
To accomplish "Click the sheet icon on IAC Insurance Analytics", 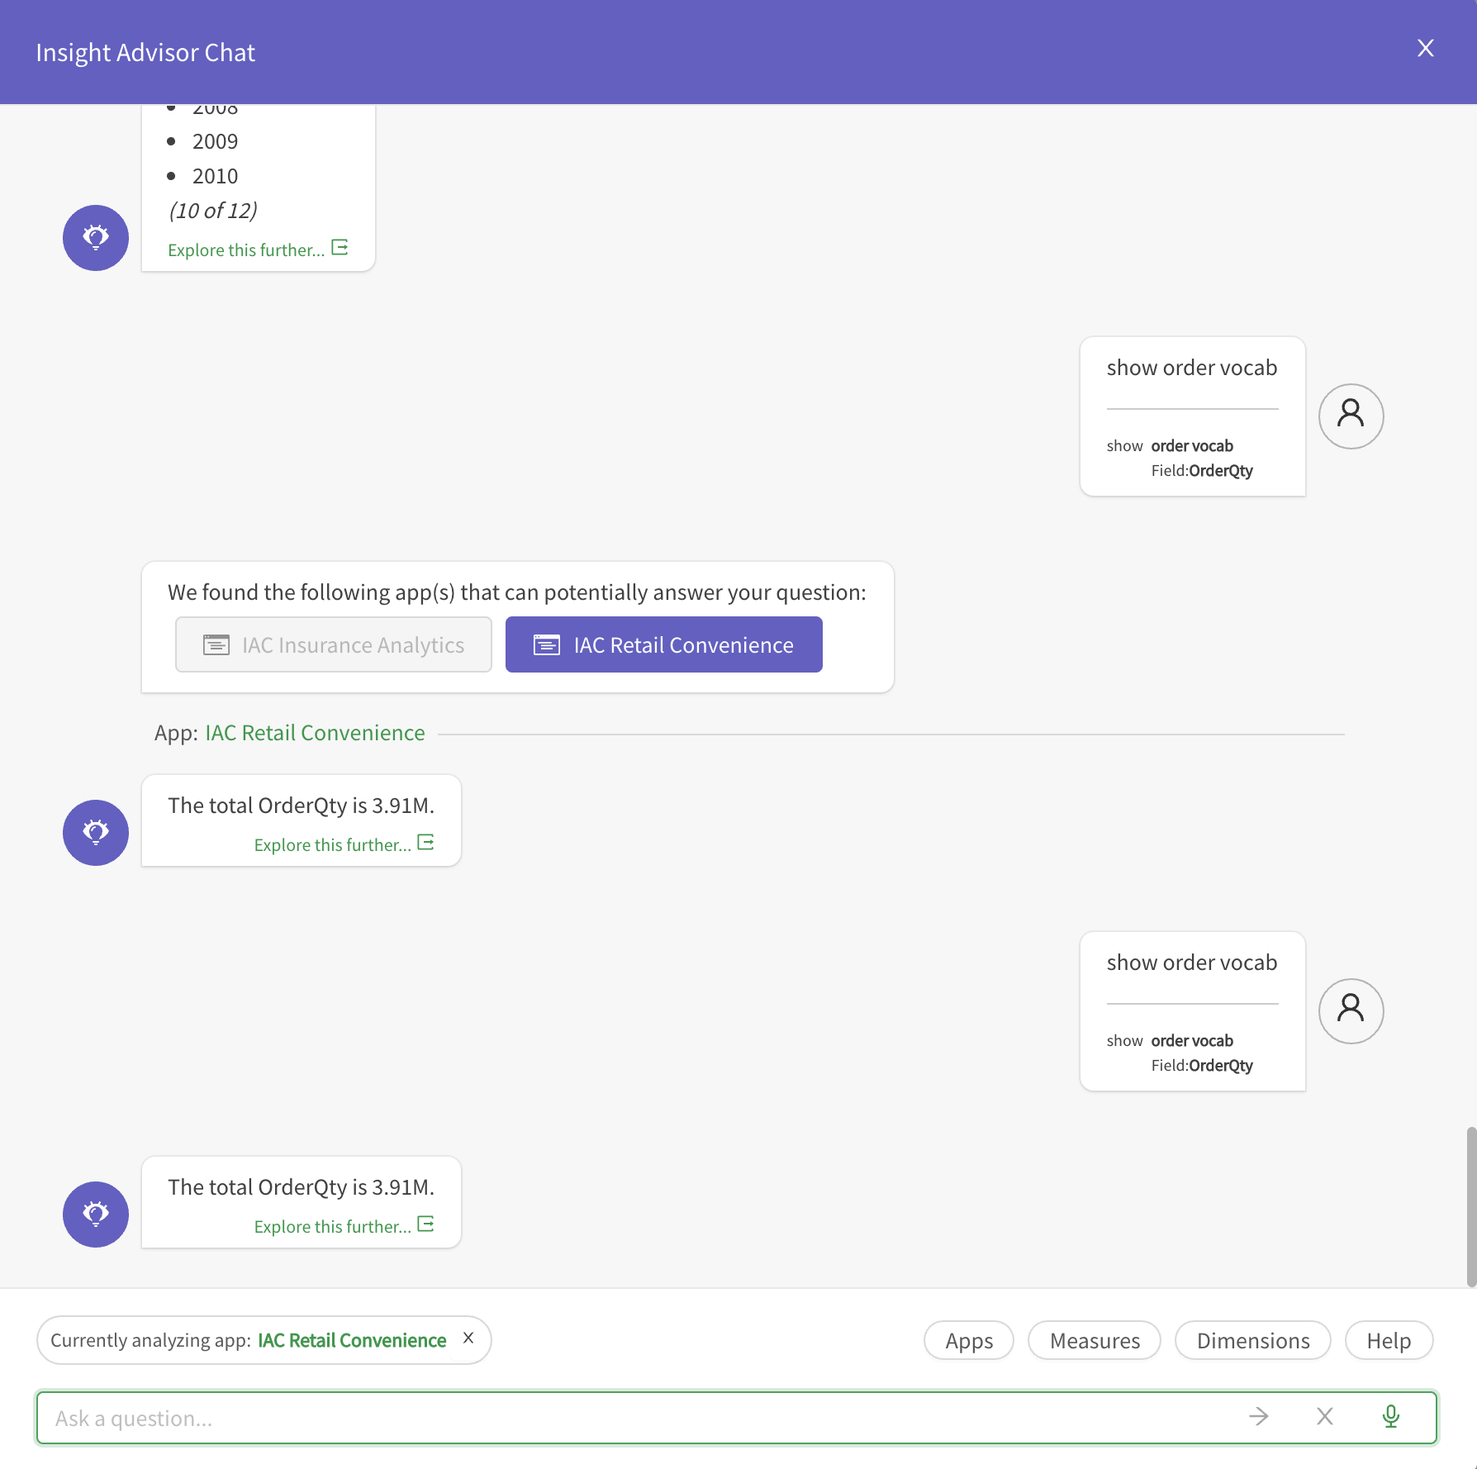I will tap(215, 644).
